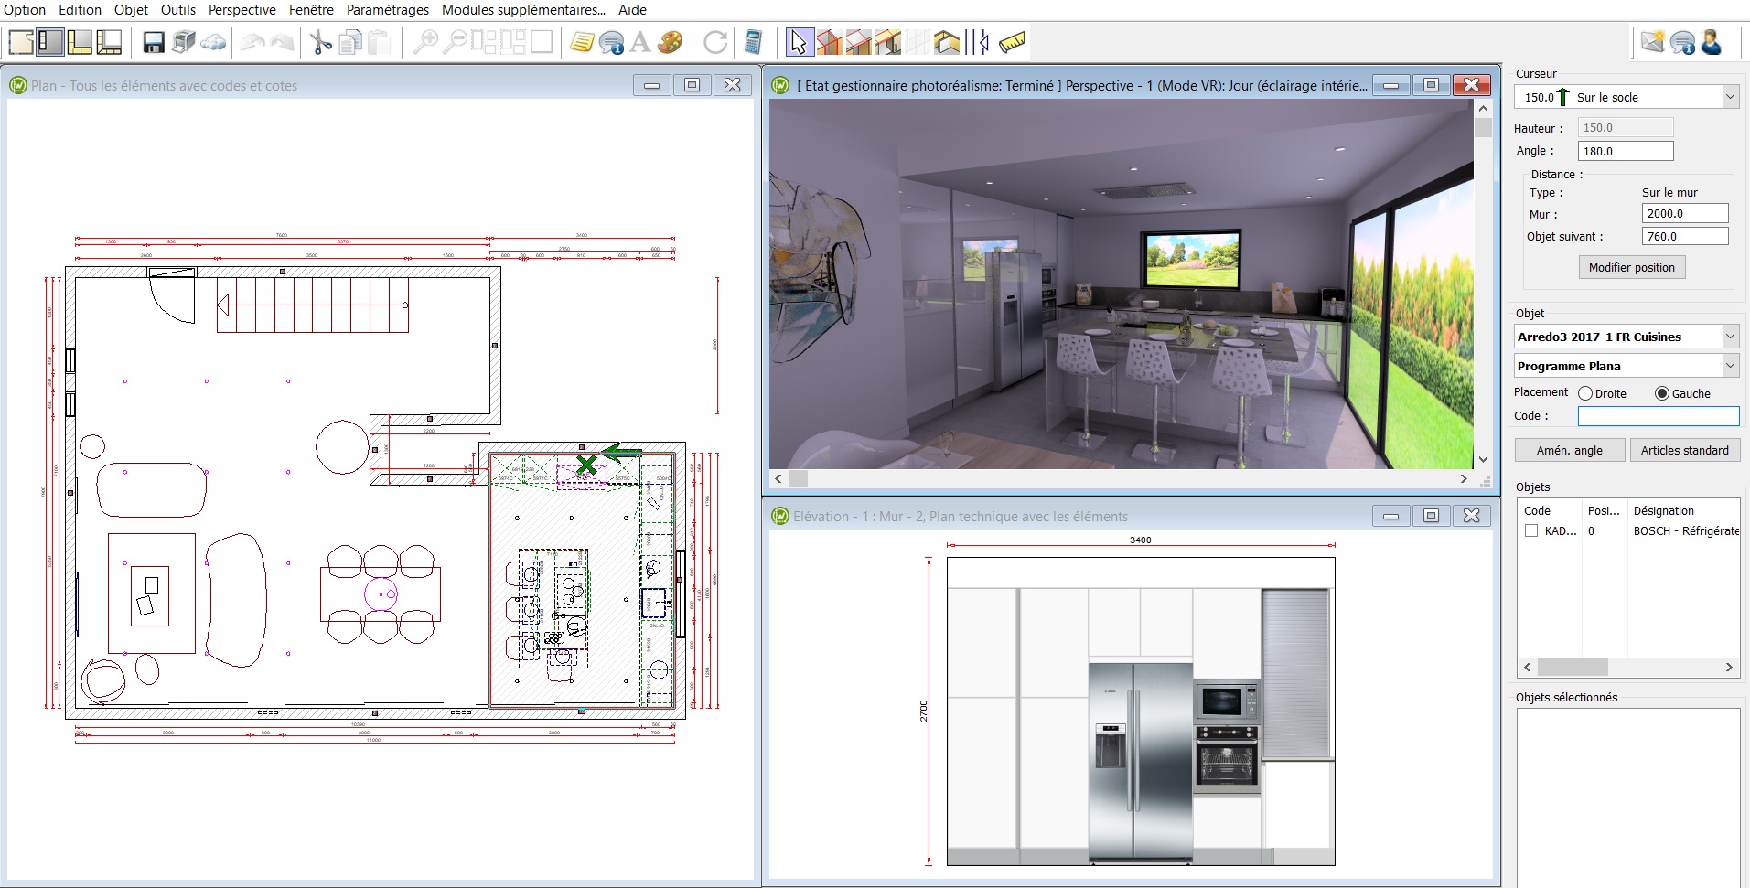Click the text letter A tool
The height and width of the screenshot is (888, 1750).
tap(640, 42)
